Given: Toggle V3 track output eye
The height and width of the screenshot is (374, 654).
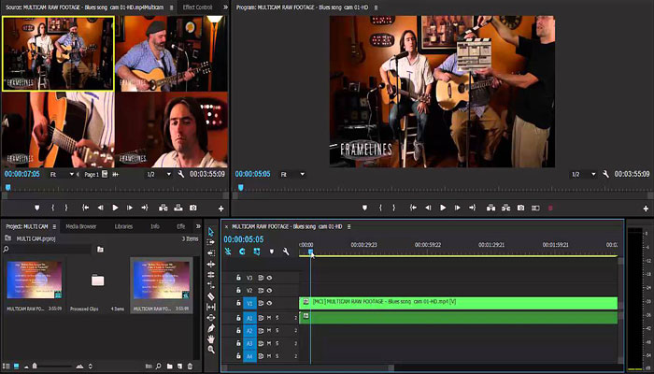Looking at the screenshot, I should pos(269,278).
